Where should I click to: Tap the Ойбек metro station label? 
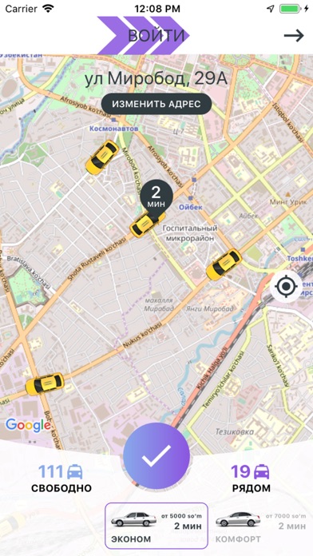click(x=190, y=207)
